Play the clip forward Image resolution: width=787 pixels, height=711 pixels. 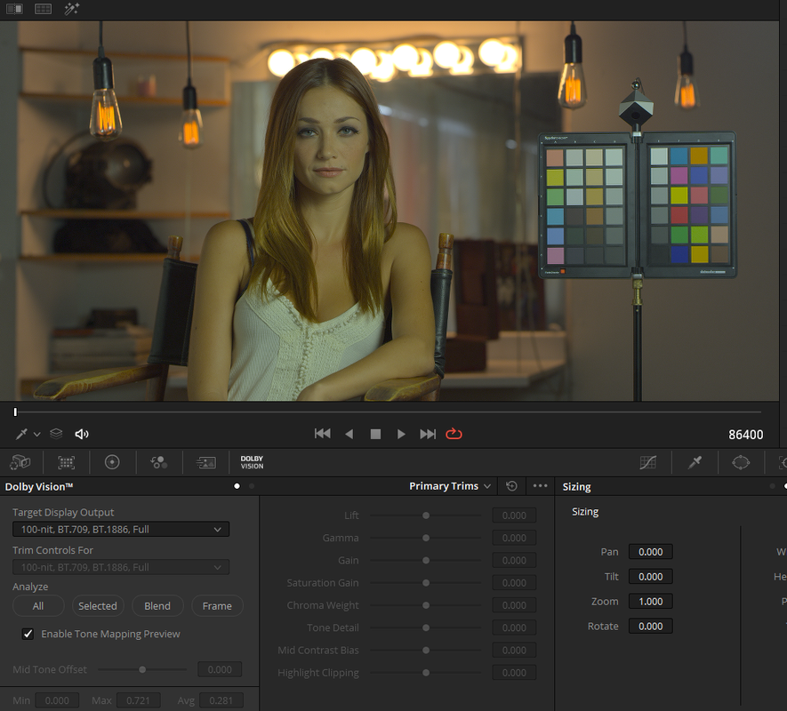click(401, 434)
